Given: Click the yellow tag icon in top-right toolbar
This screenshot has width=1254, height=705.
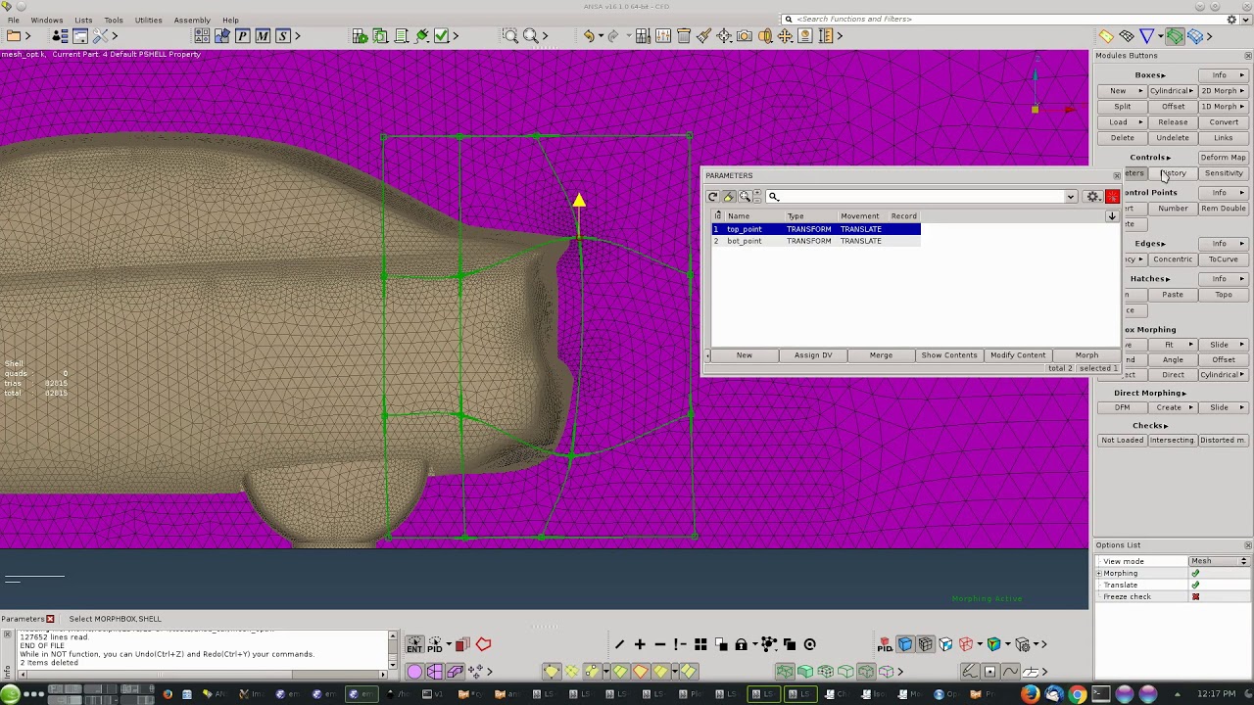Looking at the screenshot, I should [1106, 36].
